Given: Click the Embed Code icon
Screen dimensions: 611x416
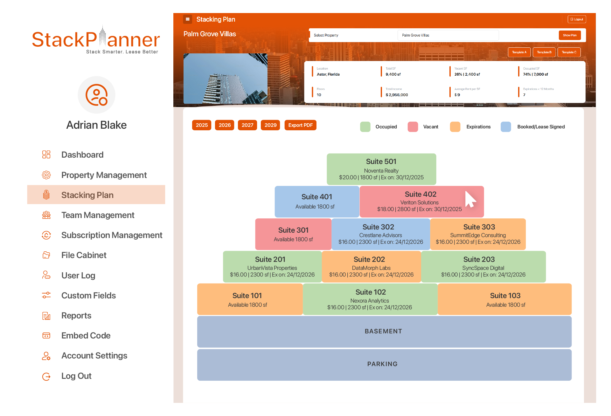Looking at the screenshot, I should pos(46,336).
